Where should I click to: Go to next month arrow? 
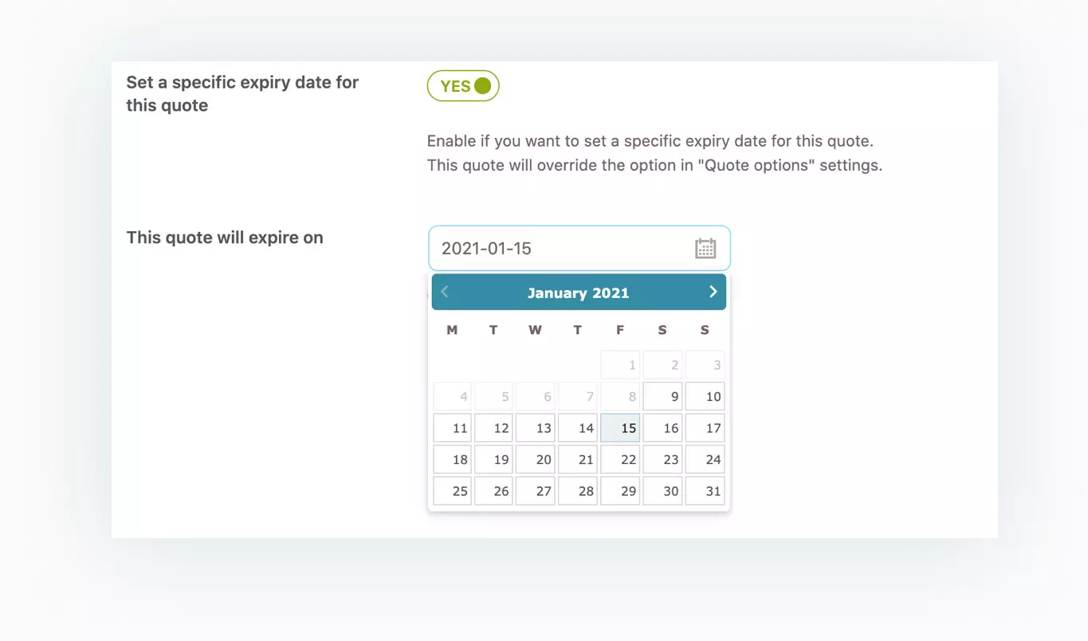(x=713, y=292)
